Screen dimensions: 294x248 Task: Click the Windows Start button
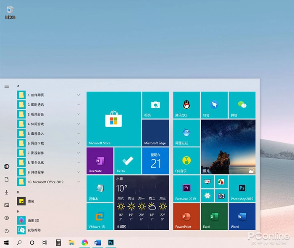pos(6,243)
